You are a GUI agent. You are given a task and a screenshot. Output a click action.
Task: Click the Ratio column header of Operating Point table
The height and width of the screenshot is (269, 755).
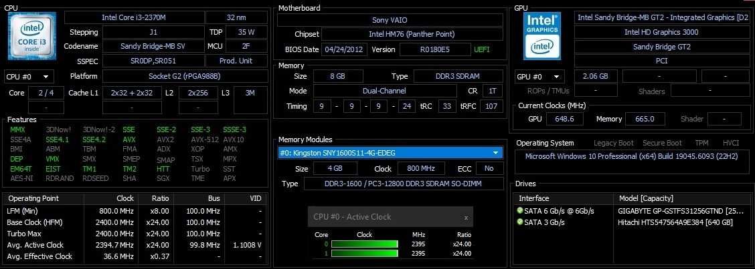pyautogui.click(x=155, y=198)
